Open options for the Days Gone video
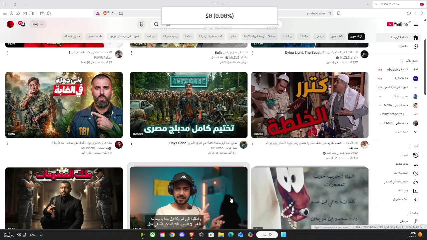The height and width of the screenshot is (240, 427). coord(131,143)
